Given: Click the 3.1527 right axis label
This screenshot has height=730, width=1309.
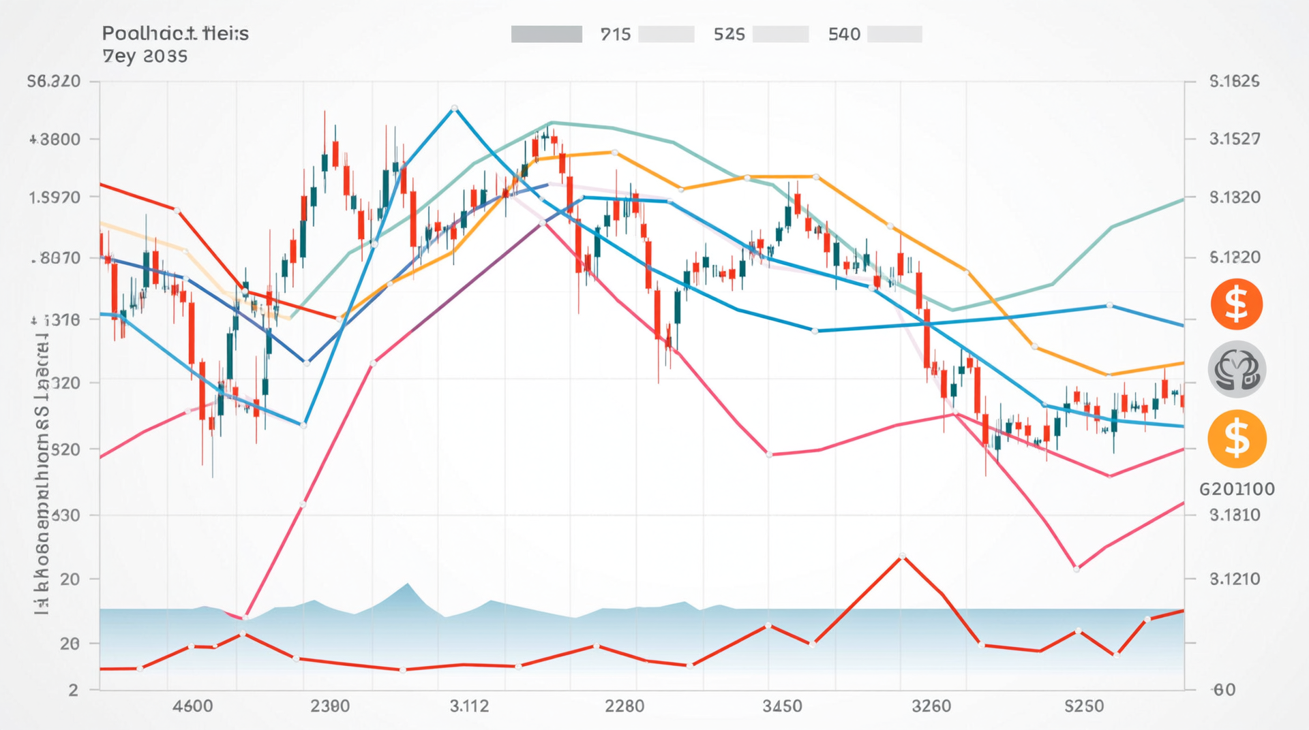Looking at the screenshot, I should (1235, 139).
